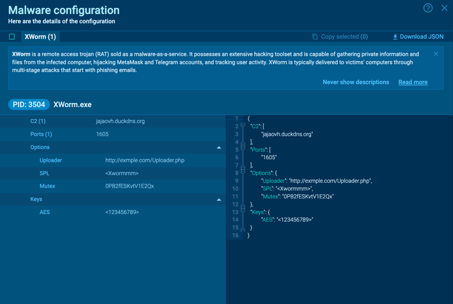
Task: Fold the "Ports" array in JSON gutter
Action: 243,150
